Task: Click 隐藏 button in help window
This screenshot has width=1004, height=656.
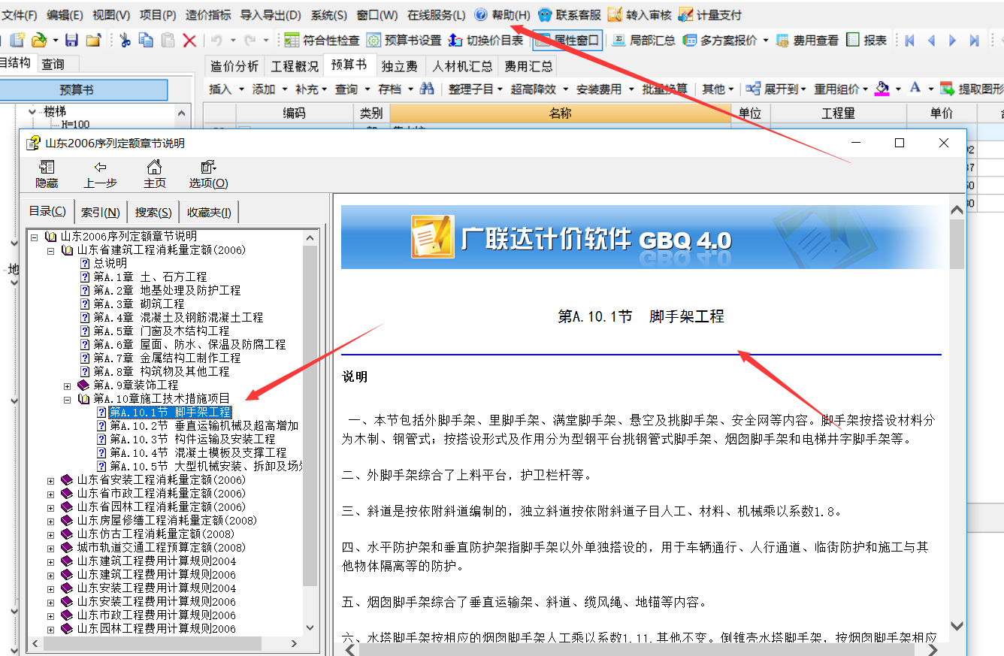Action: (x=47, y=174)
